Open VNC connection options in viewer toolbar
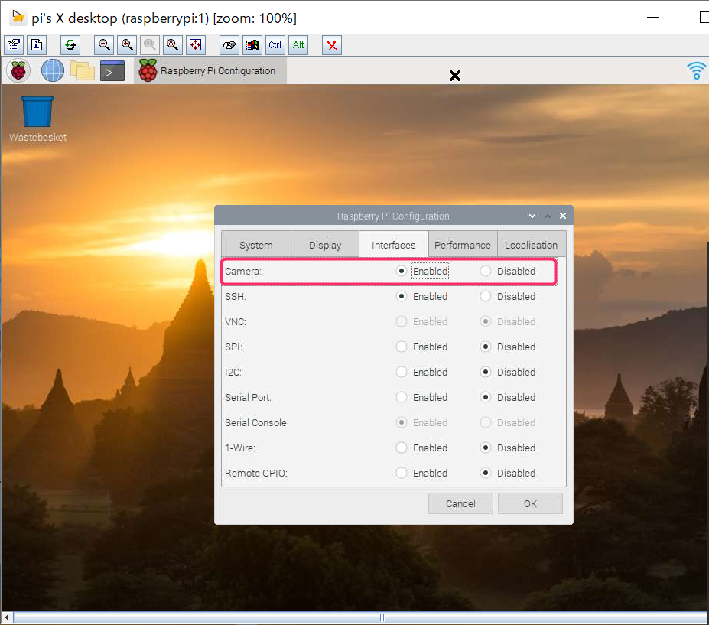 coord(14,45)
